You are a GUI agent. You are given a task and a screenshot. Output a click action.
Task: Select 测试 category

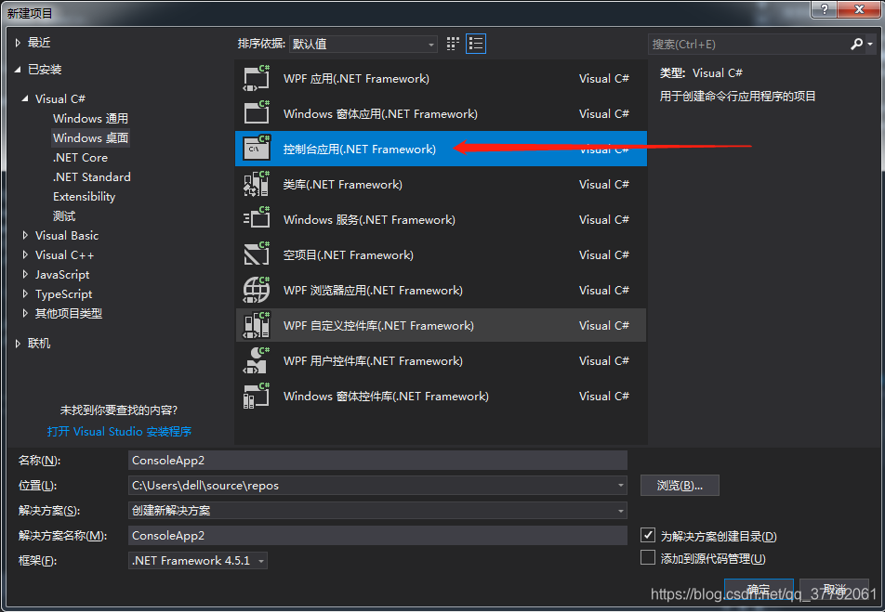(64, 216)
